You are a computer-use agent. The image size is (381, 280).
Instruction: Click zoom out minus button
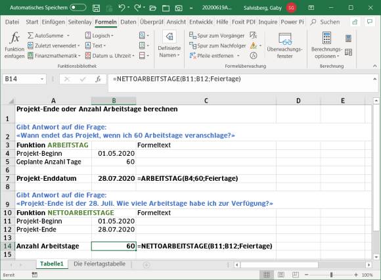tap(306, 275)
